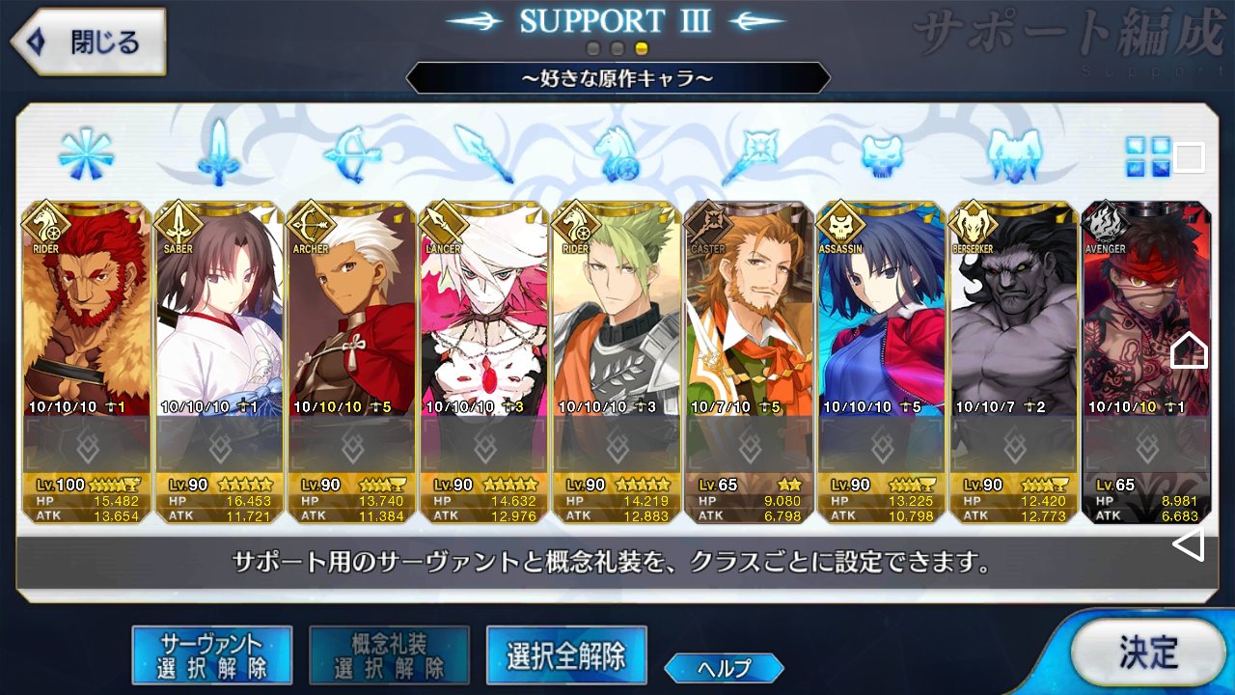
Task: Select the Saber class sword icon
Action: coord(219,153)
